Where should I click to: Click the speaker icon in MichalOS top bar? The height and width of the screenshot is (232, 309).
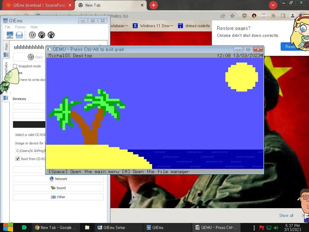(262, 56)
